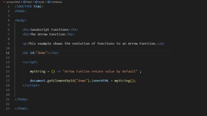Viewport: 207px width, 116px height.
Task: Click document keyword on line 17
Action: (38, 81)
